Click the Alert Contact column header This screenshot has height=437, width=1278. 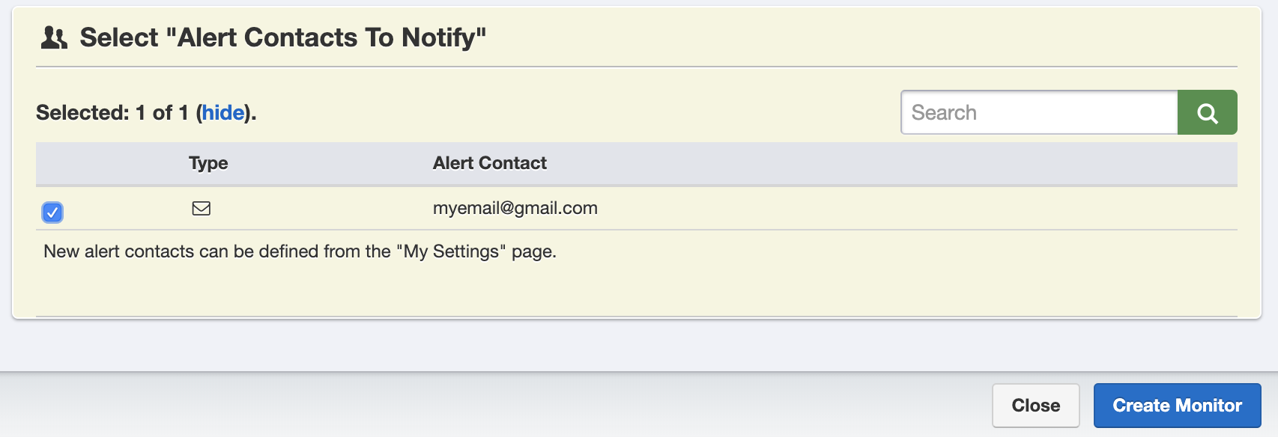click(x=490, y=163)
